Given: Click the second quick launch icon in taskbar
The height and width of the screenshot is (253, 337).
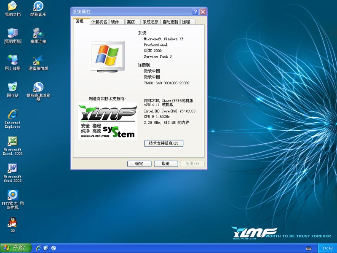Looking at the screenshot, I should tap(46, 248).
